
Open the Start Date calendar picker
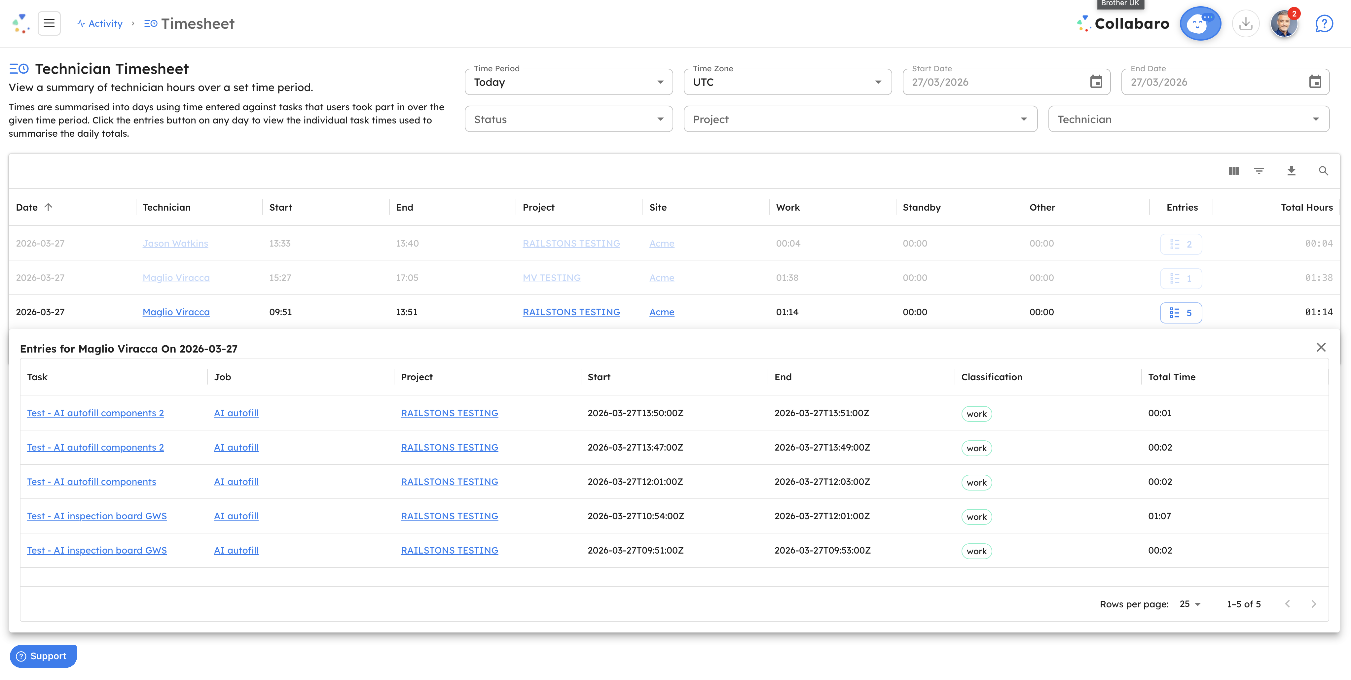1096,82
